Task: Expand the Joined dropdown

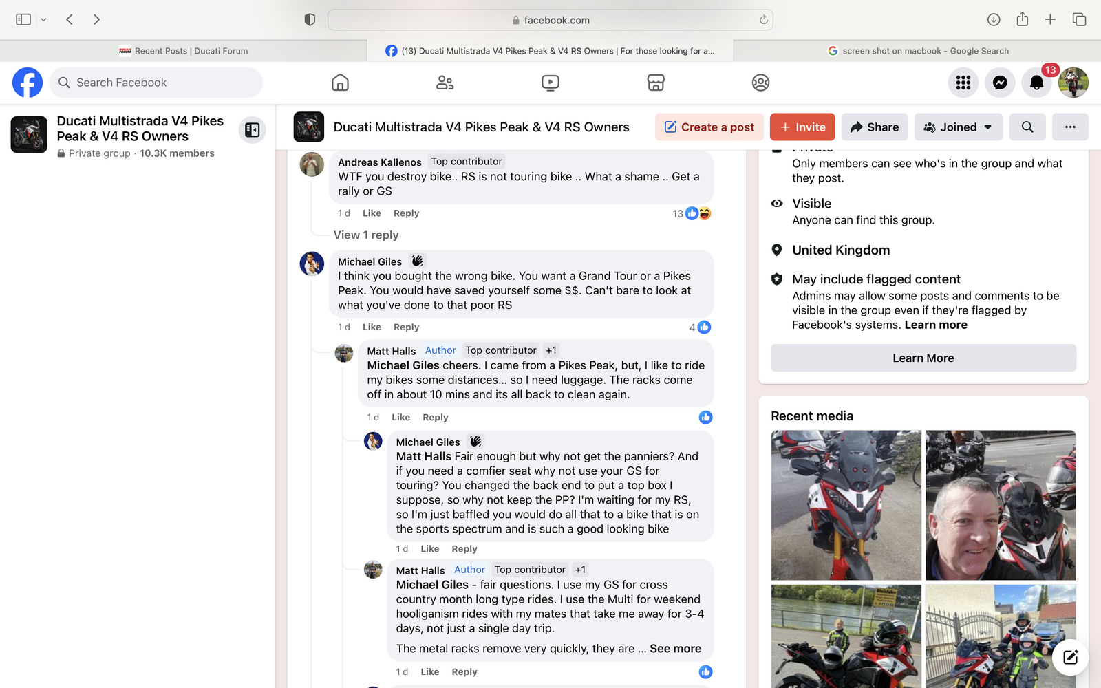Action: (x=958, y=127)
